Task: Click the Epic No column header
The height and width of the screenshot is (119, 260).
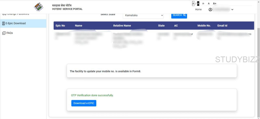Action: [x=60, y=26]
